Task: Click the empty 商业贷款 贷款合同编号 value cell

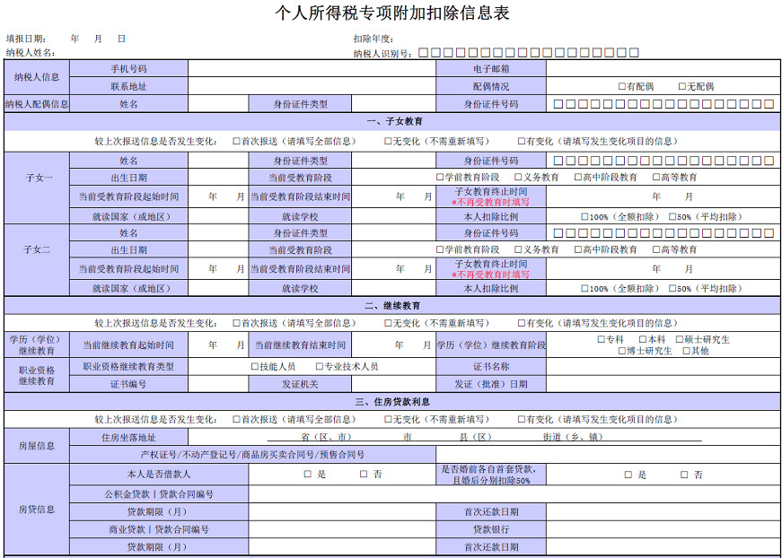Action: [342, 529]
